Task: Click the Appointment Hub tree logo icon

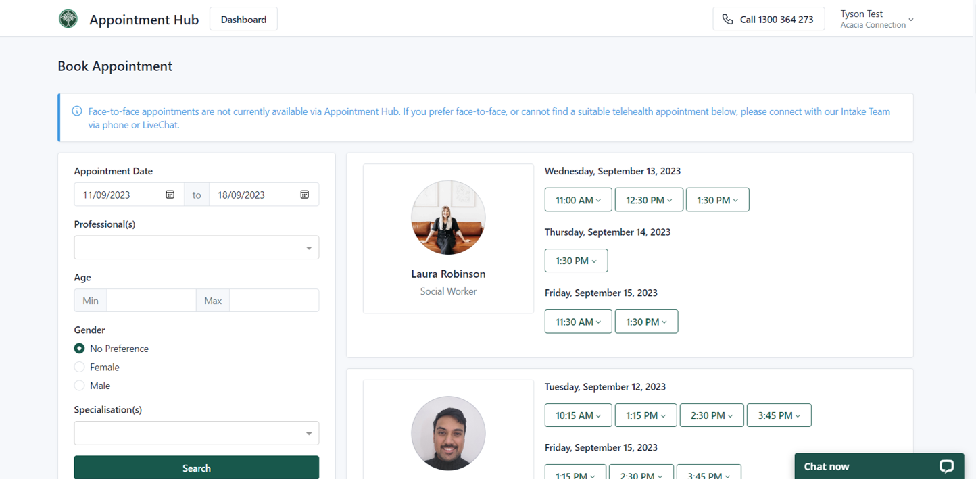Action: (x=68, y=19)
